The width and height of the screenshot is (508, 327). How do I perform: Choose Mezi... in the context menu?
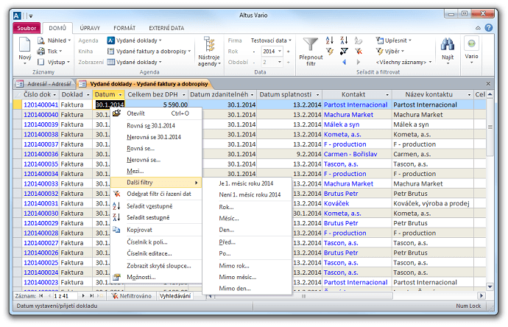[x=156, y=171]
